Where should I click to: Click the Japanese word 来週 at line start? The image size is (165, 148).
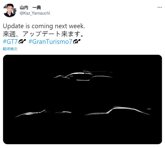(9, 34)
